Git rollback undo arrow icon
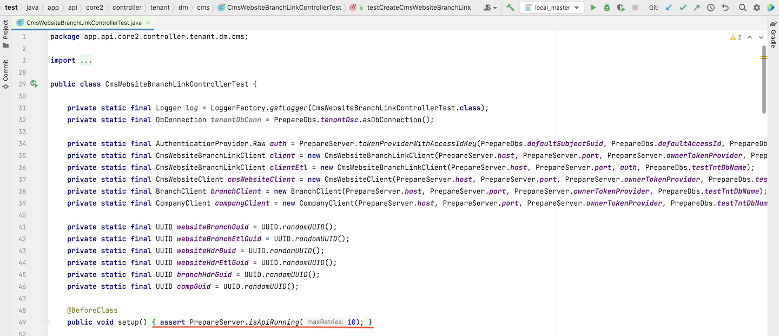This screenshot has height=336, width=779. tap(725, 8)
